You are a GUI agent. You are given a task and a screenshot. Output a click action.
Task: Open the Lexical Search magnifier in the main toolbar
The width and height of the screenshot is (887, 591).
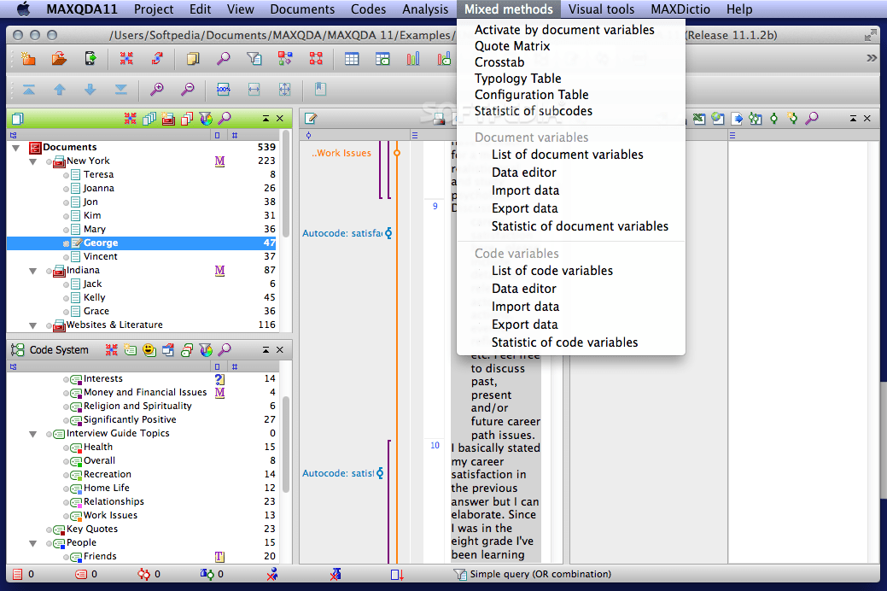pos(224,59)
